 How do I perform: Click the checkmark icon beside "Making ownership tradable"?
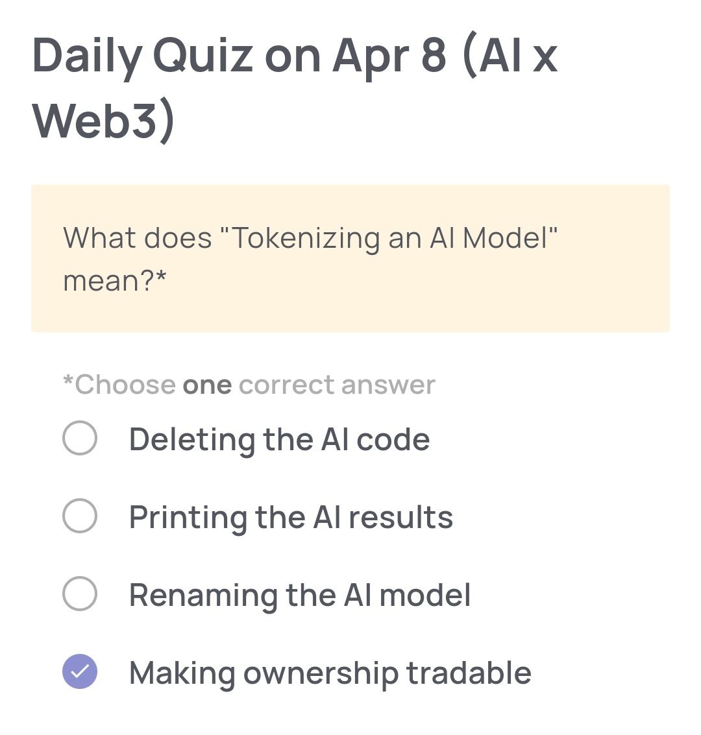(79, 672)
